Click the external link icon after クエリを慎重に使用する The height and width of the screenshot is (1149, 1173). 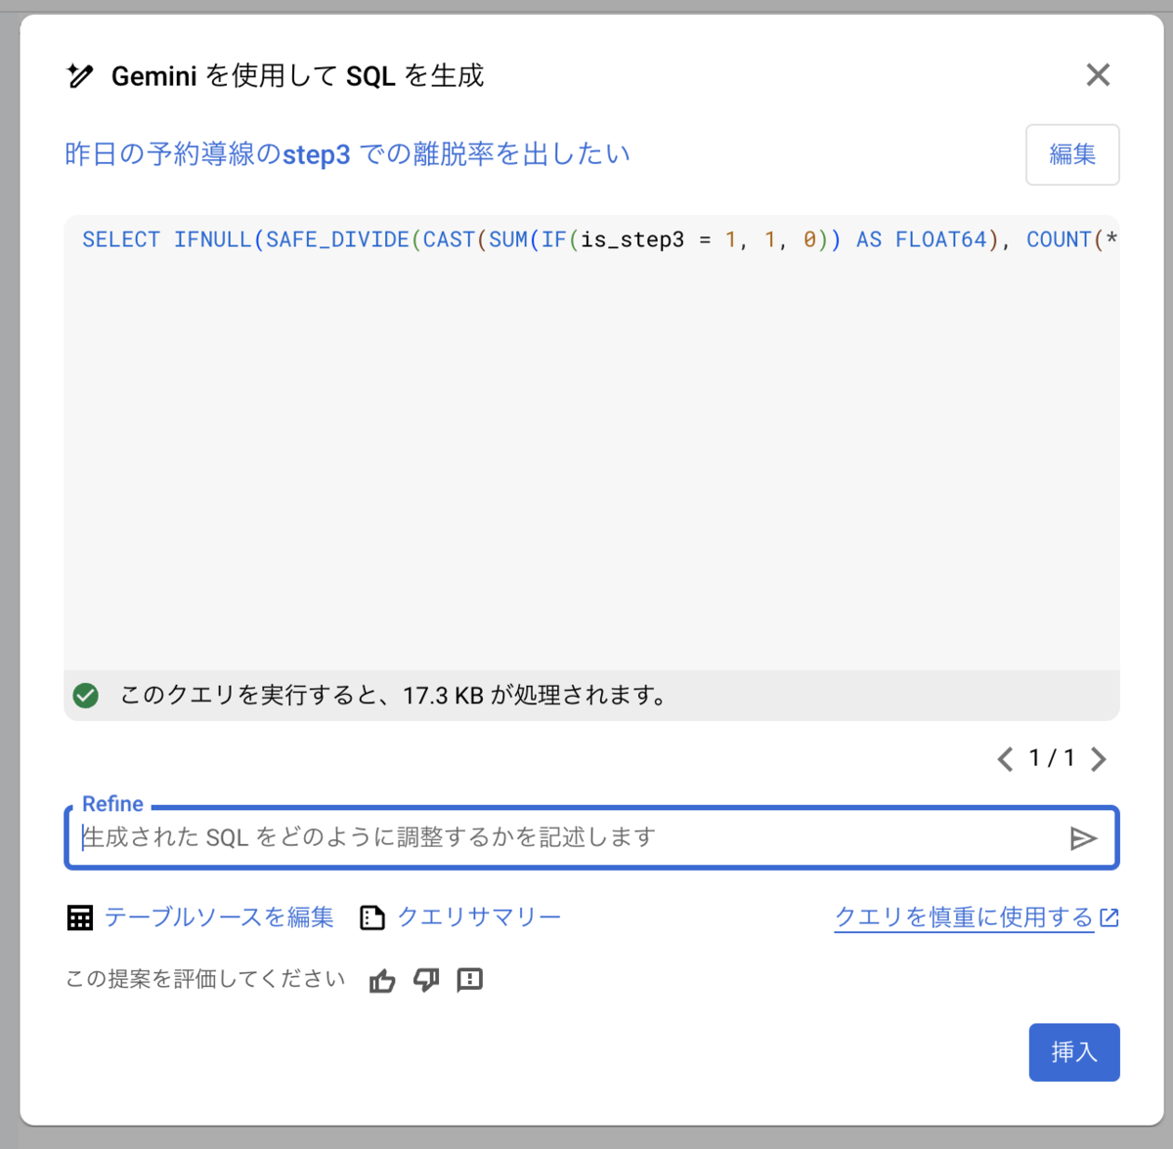1108,916
